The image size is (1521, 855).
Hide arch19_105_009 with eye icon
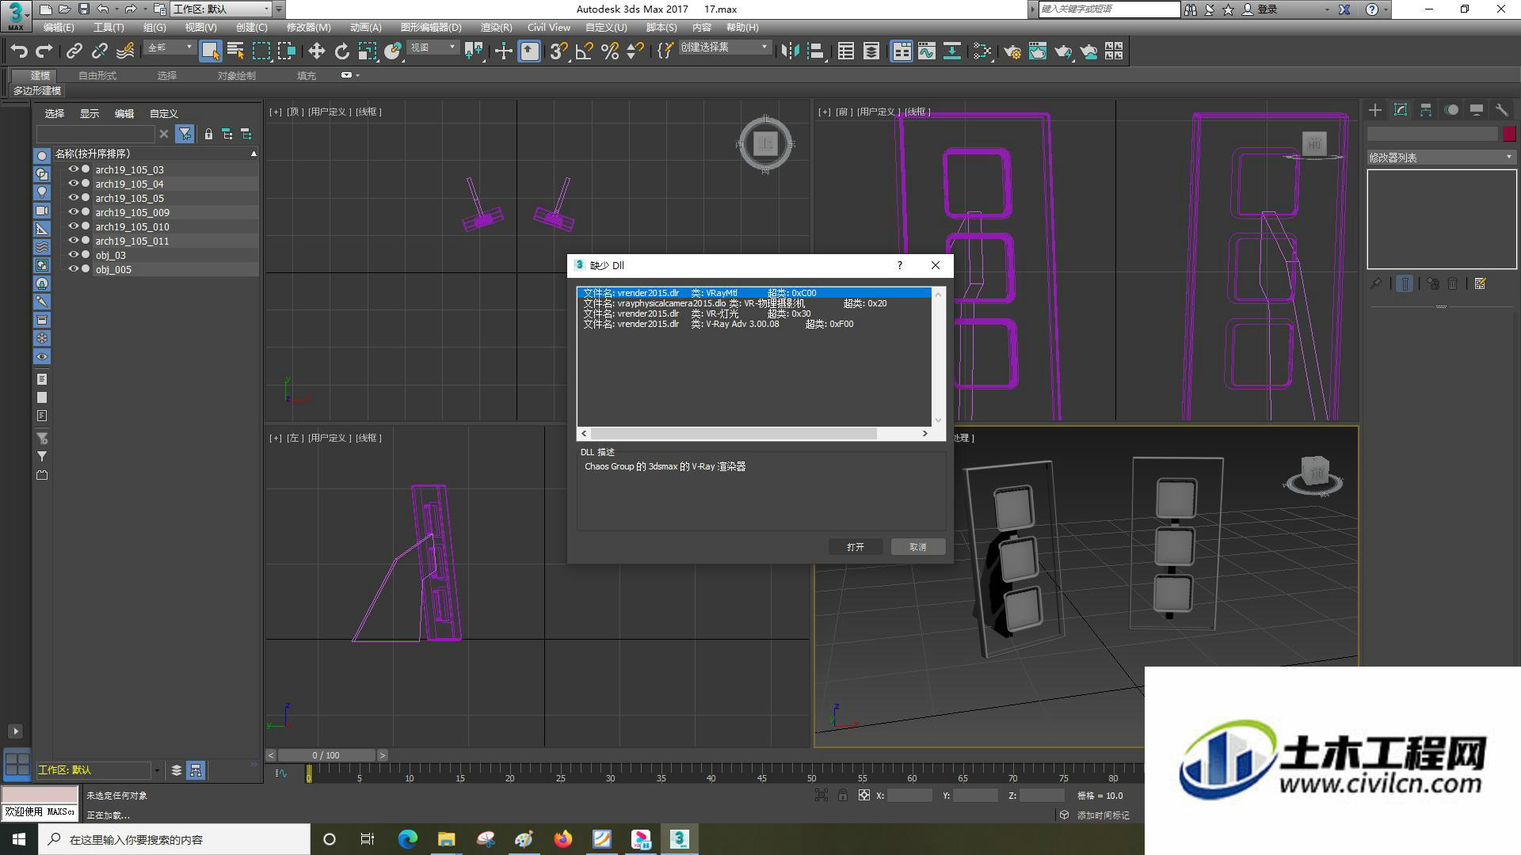(x=73, y=212)
